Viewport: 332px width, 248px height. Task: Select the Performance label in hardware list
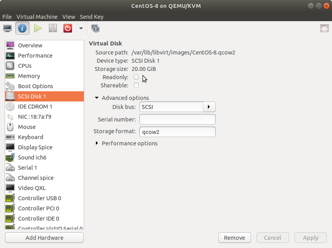(x=35, y=56)
